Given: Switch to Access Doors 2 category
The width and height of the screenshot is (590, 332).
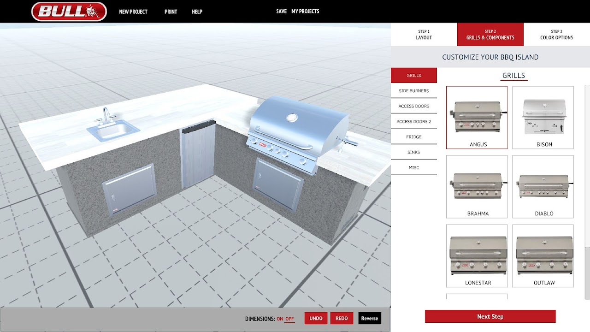Looking at the screenshot, I should pos(413,122).
